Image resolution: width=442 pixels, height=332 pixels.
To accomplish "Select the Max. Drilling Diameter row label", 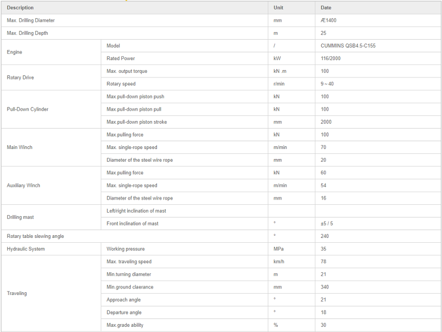I will [x=31, y=20].
